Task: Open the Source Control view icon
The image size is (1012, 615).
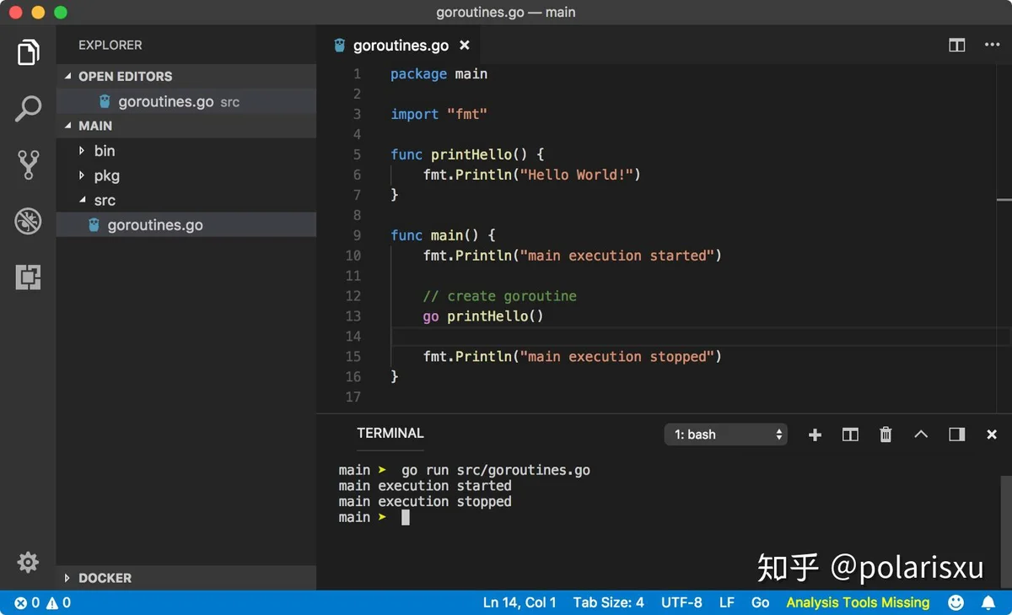Action: pos(28,165)
